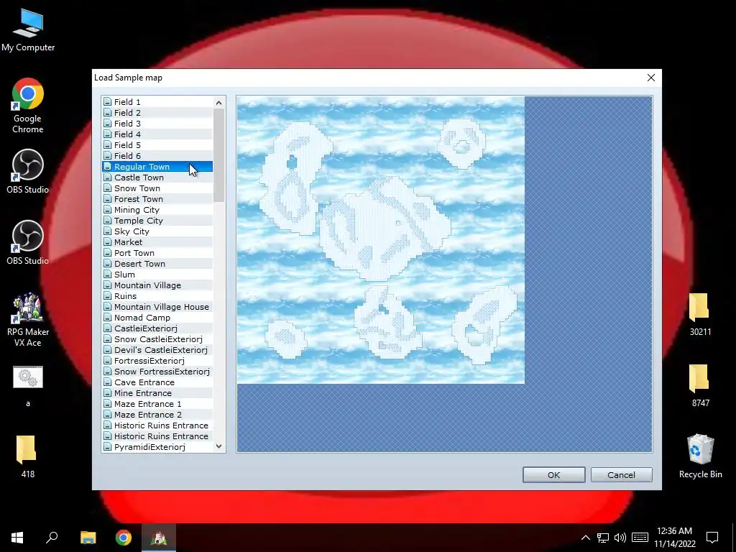Screen dimensions: 736x552
Task: Open network status tray icon
Action: point(603,538)
